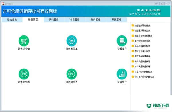Click folder icon beside 每月商品销售统计
The width and height of the screenshot is (172, 112).
coord(133,61)
